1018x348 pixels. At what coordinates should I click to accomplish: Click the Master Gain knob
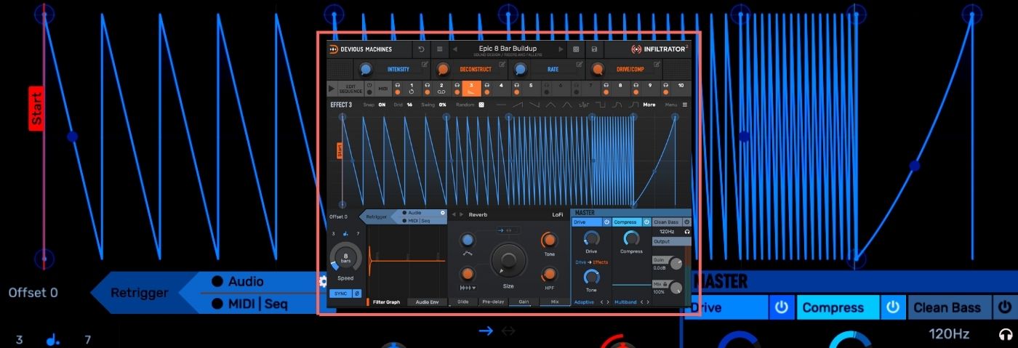point(676,264)
